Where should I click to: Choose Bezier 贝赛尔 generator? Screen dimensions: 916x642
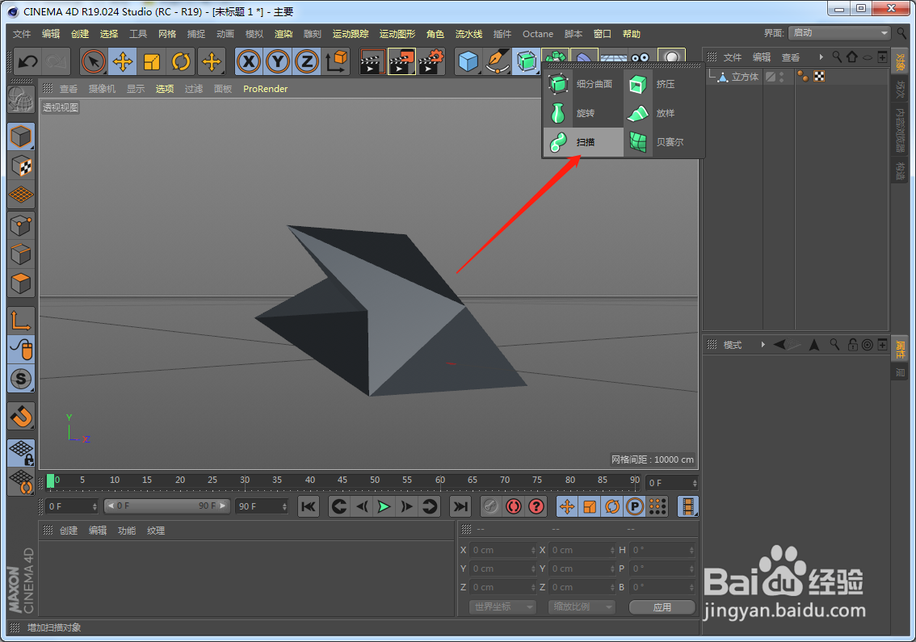(663, 142)
